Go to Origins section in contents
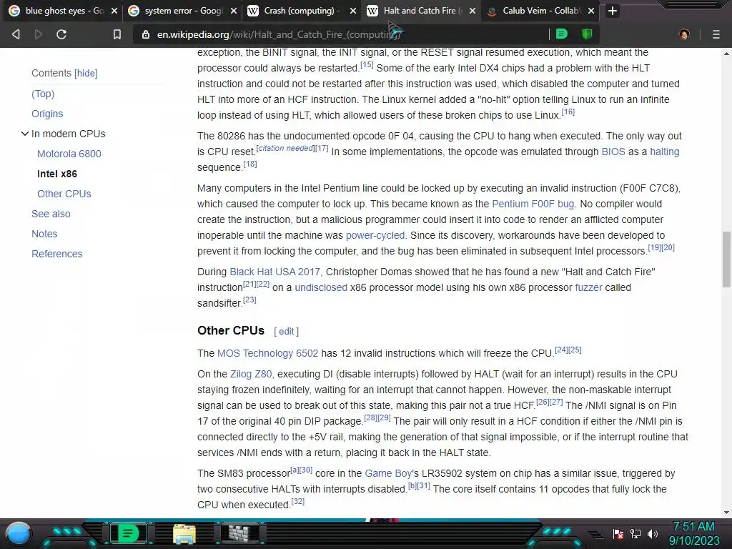 pos(47,114)
